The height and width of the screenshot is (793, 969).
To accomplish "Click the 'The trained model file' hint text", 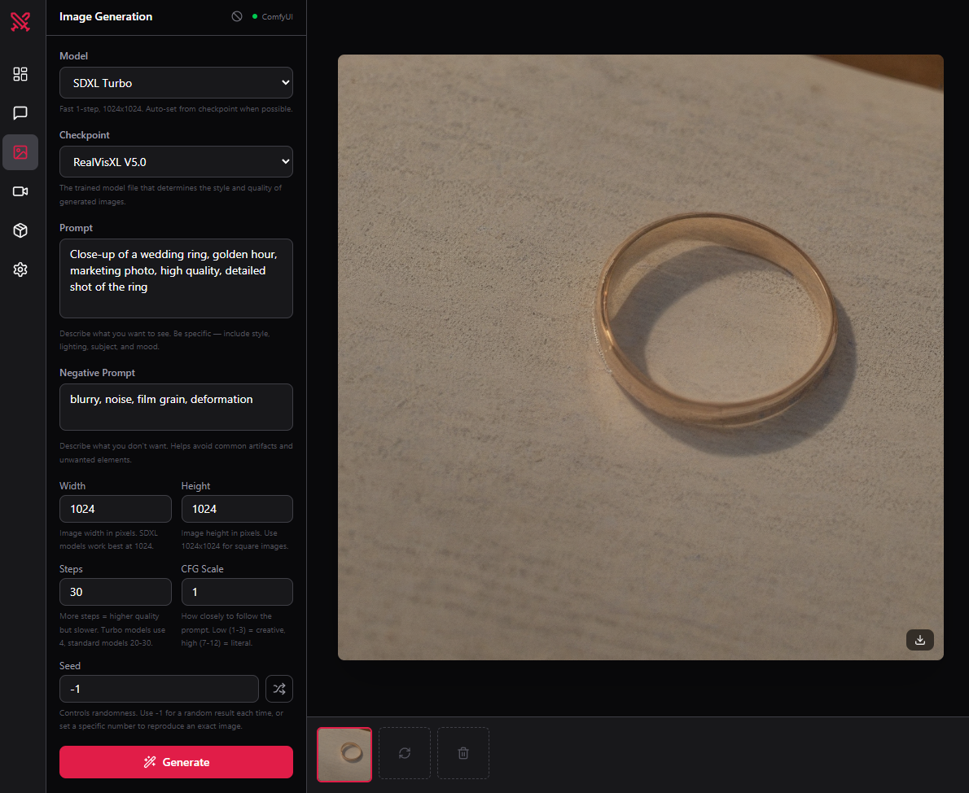I will click(x=170, y=195).
